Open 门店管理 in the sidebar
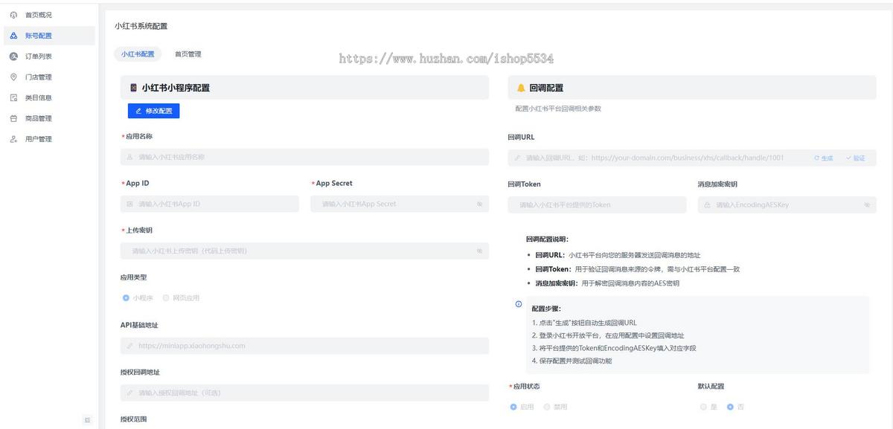The image size is (893, 429). (49, 77)
